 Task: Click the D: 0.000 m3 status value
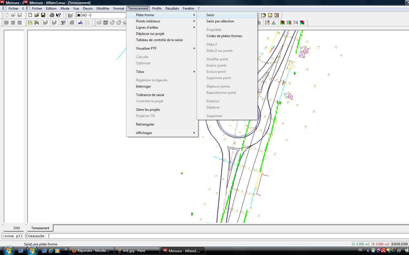(x=361, y=244)
